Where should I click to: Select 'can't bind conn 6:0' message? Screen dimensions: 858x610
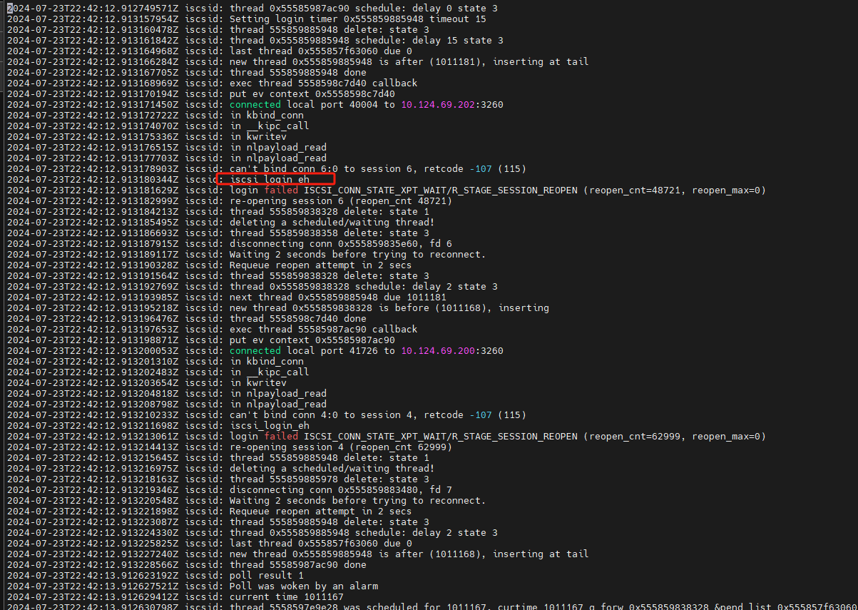point(377,169)
